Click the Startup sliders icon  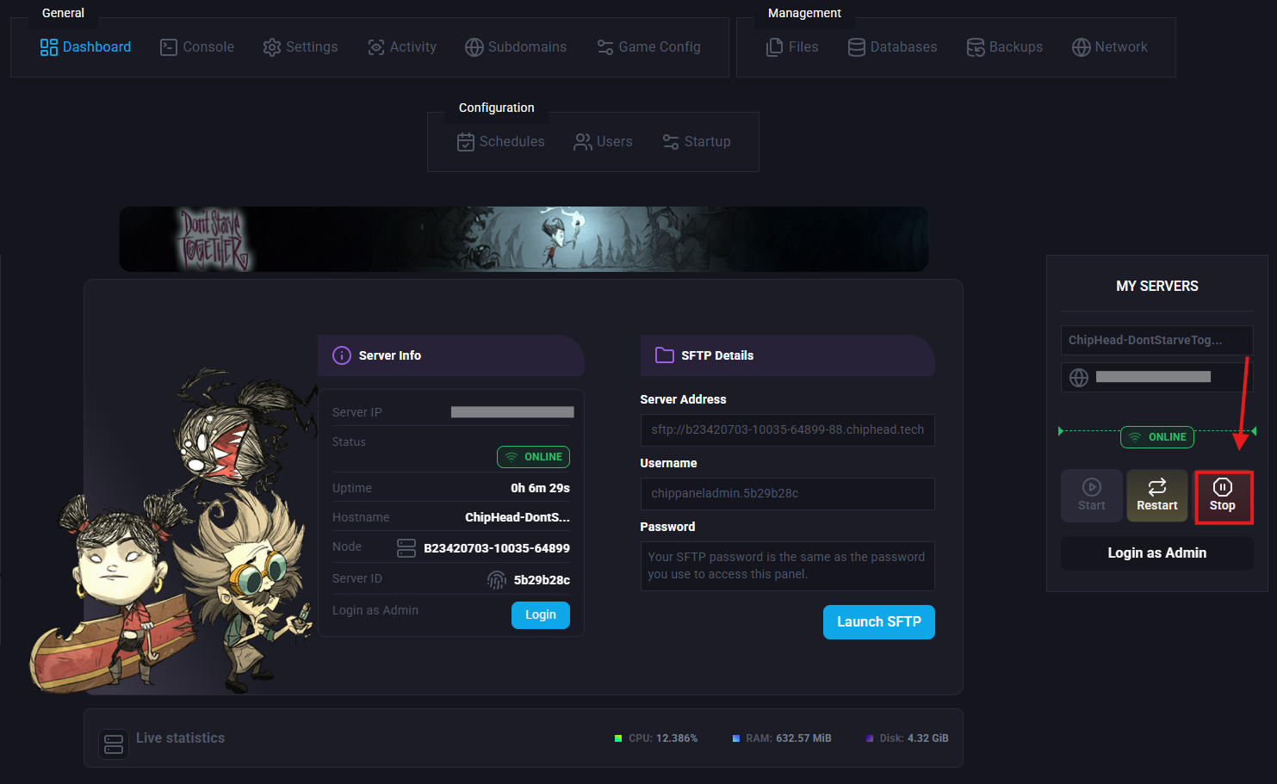coord(671,142)
